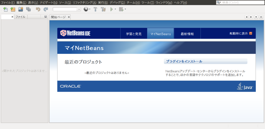The width and height of the screenshot is (265, 129).
Task: Click the Oracle logo in the footer
Action: (x=70, y=86)
